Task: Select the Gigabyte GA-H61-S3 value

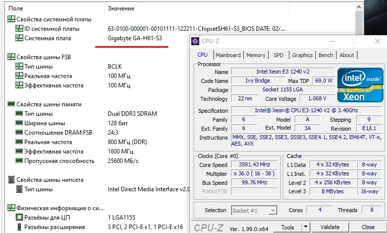Action: (135, 38)
